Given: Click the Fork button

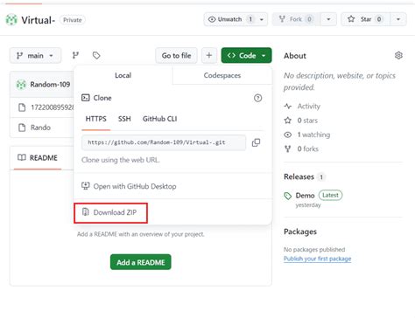Looking at the screenshot, I should pyautogui.click(x=296, y=19).
